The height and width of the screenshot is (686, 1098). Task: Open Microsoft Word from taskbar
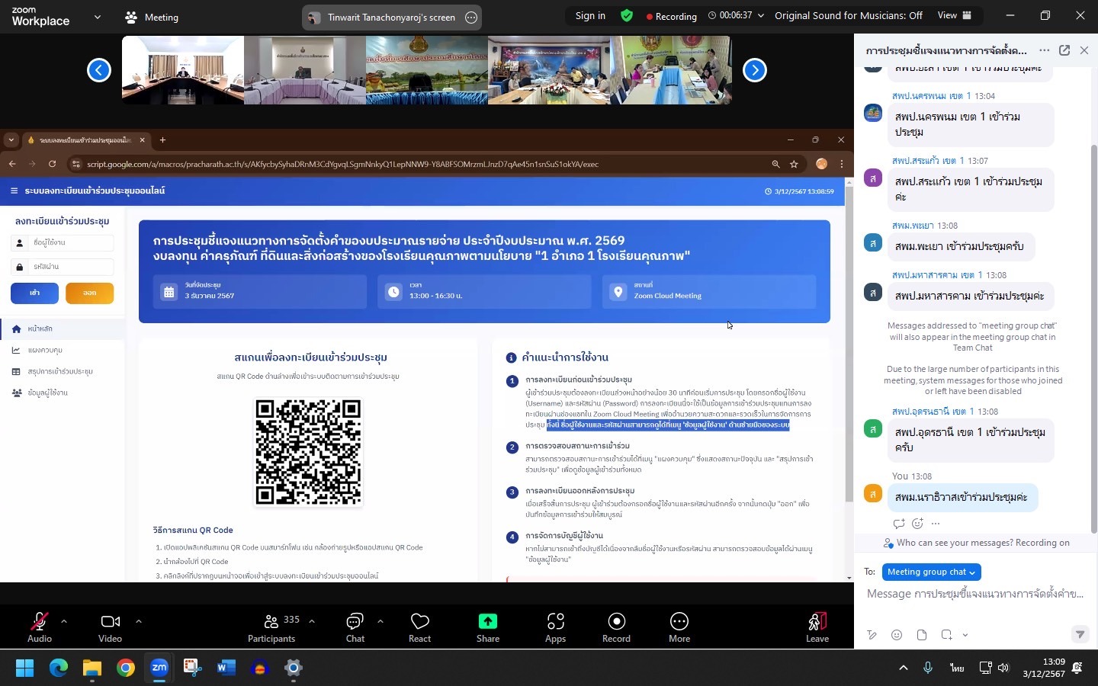click(x=226, y=668)
